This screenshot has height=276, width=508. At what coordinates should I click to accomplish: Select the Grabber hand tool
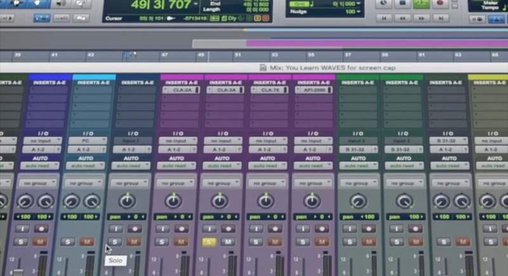click(x=37, y=3)
